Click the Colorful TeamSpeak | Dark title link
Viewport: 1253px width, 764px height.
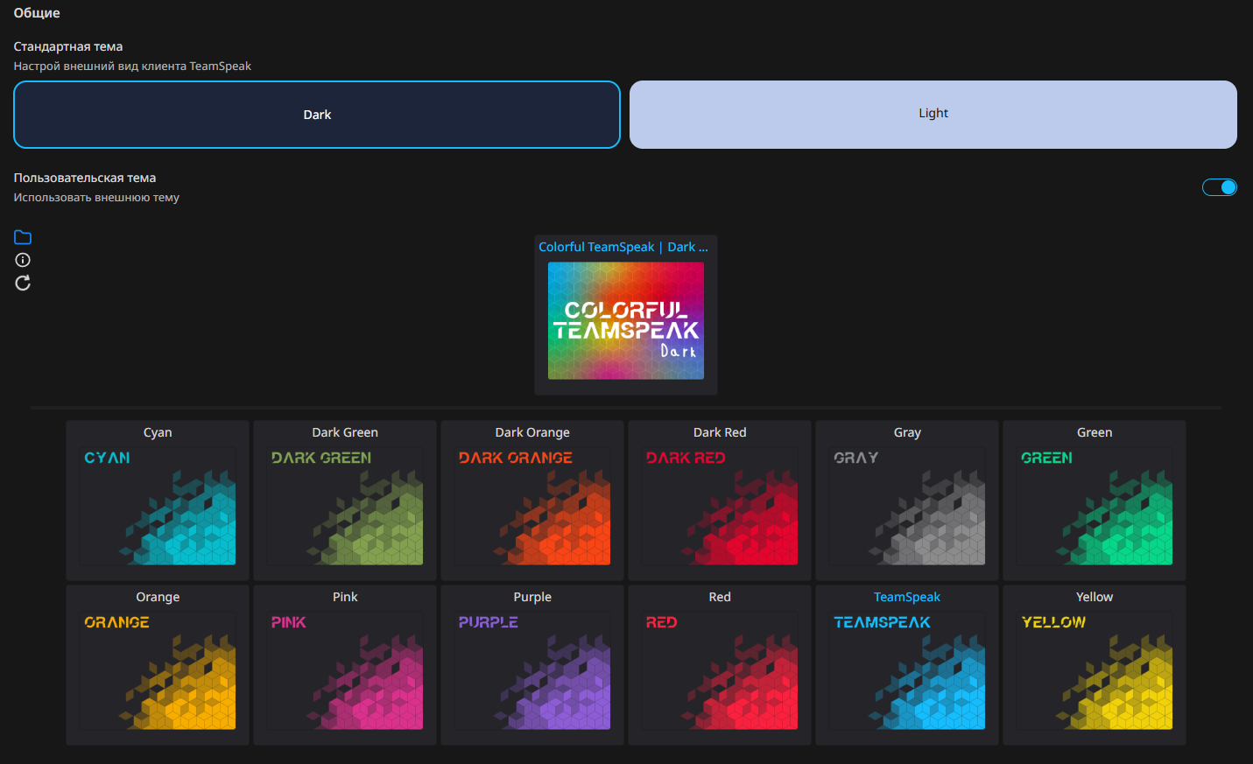(x=623, y=247)
